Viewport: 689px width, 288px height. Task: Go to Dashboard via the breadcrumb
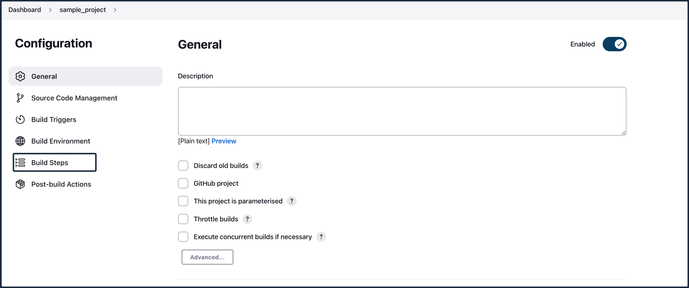24,10
